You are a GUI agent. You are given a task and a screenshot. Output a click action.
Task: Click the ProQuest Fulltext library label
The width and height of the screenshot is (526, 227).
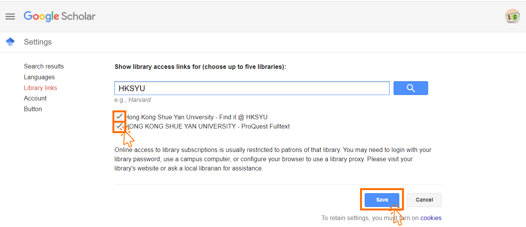208,126
